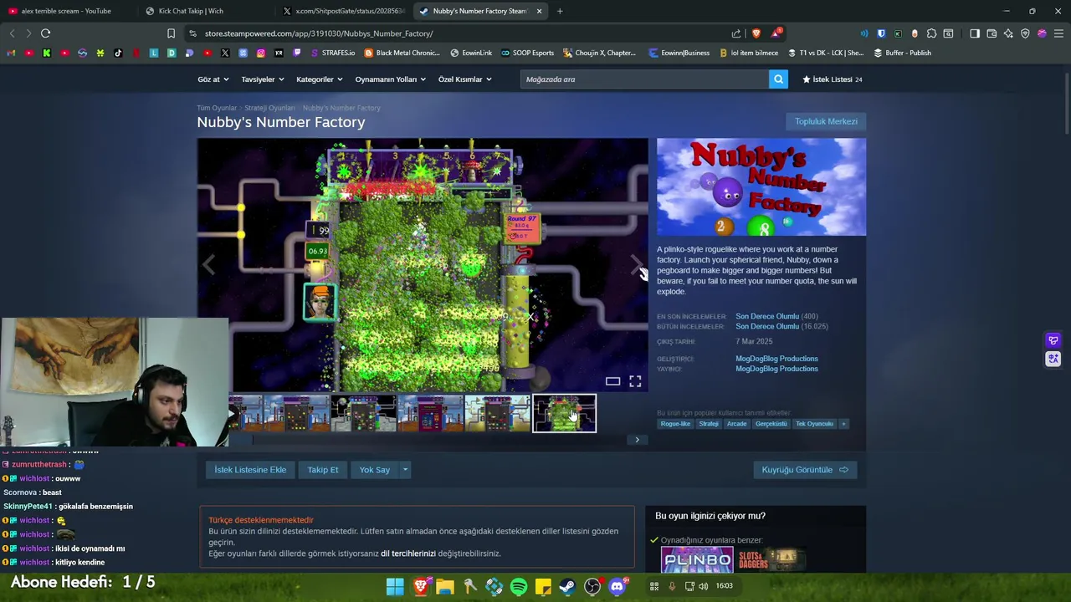The height and width of the screenshot is (602, 1071).
Task: Switch media player to theater mode
Action: [612, 381]
